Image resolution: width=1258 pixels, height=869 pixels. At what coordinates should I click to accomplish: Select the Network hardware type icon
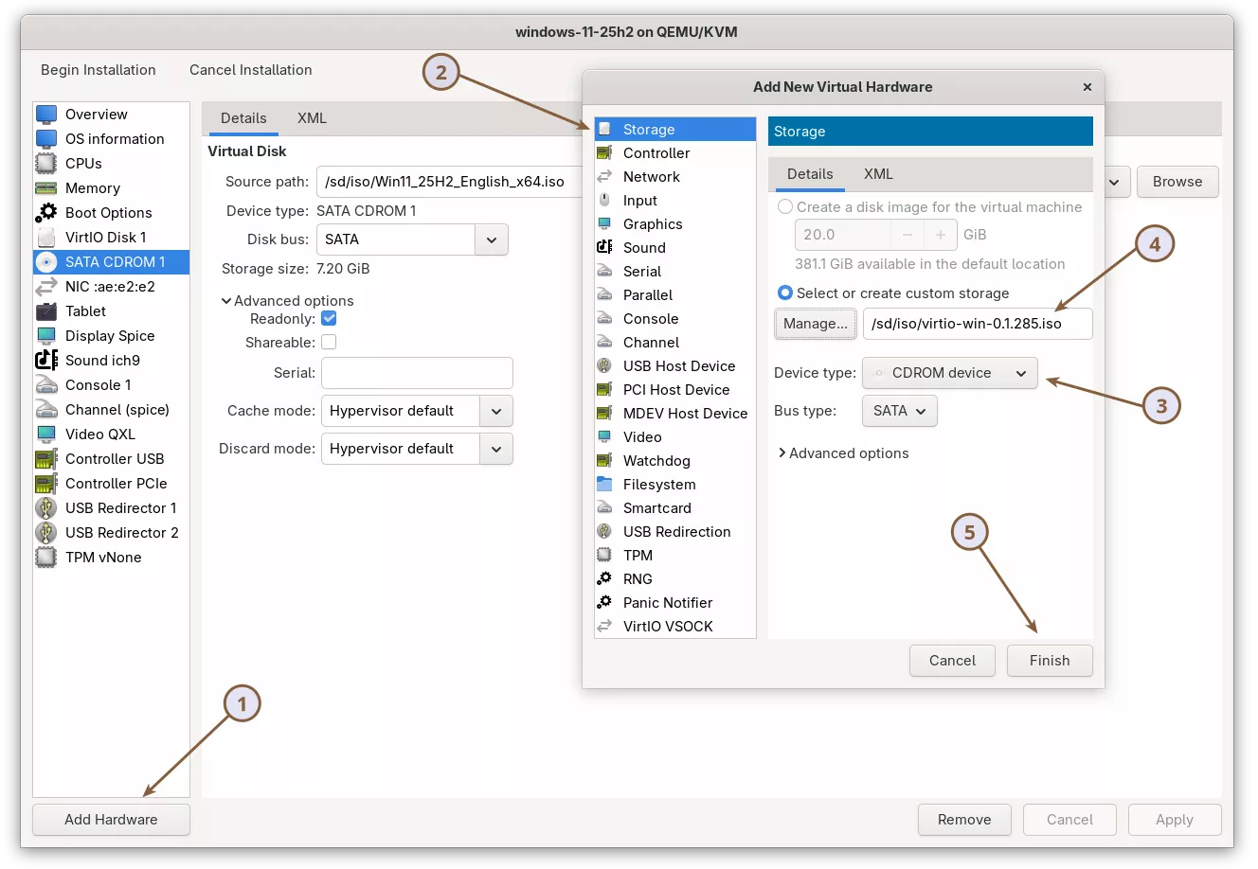[x=604, y=177]
